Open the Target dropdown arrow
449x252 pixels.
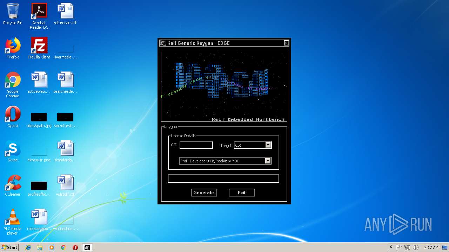pyautogui.click(x=268, y=145)
